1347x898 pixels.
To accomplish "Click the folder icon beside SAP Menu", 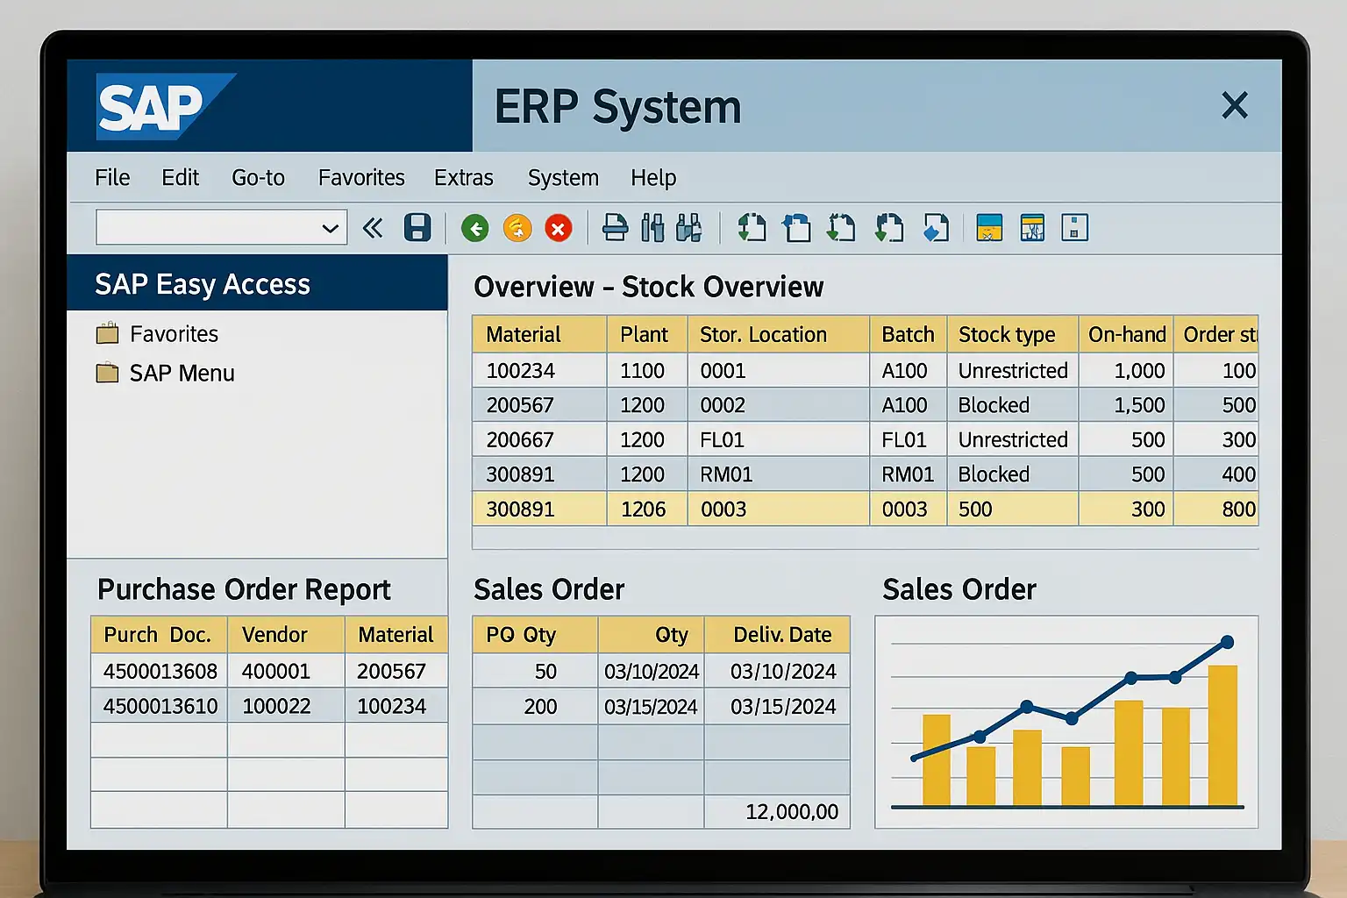I will [x=107, y=373].
